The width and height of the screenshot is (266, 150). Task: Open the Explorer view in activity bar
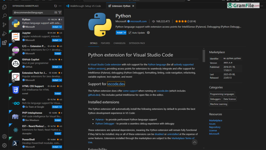point(4,7)
